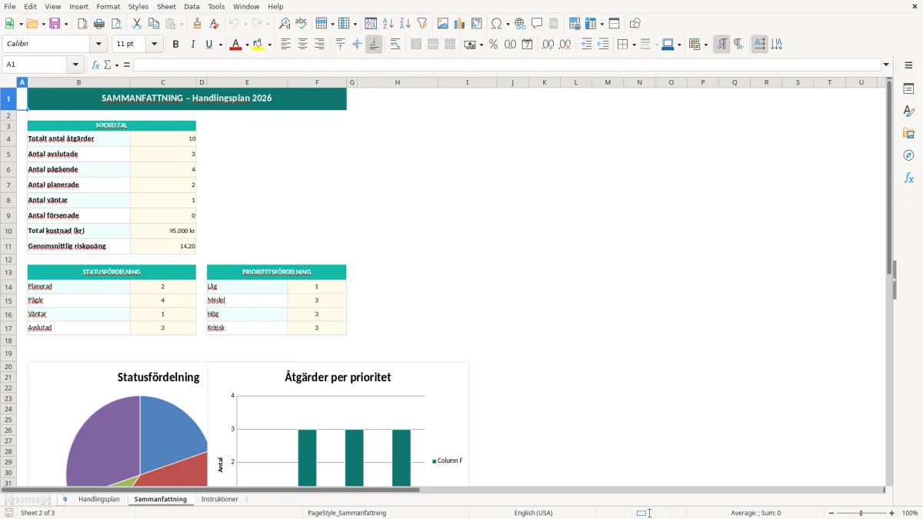923x519 pixels.
Task: Click the Cut scissors icon
Action: (137, 24)
